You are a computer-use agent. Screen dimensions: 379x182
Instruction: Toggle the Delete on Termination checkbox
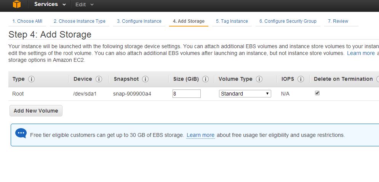click(317, 93)
